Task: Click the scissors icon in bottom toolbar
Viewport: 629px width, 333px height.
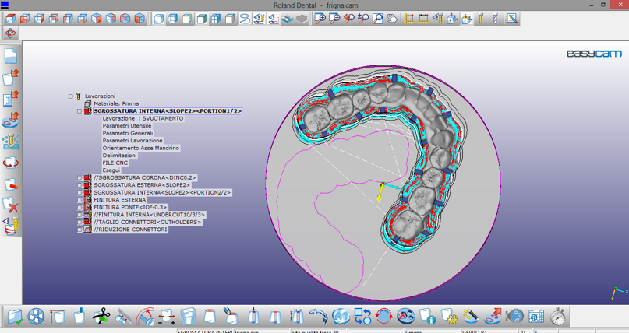Action: (101, 317)
